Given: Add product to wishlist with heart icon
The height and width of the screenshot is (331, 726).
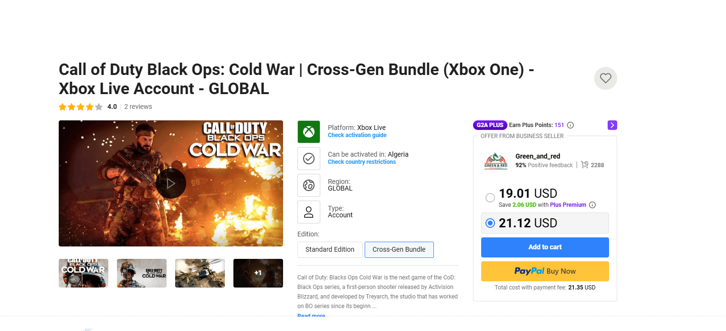Looking at the screenshot, I should click(605, 78).
